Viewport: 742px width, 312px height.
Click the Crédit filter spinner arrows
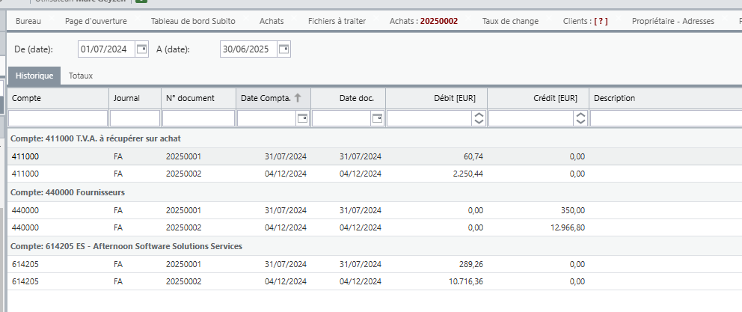point(580,118)
